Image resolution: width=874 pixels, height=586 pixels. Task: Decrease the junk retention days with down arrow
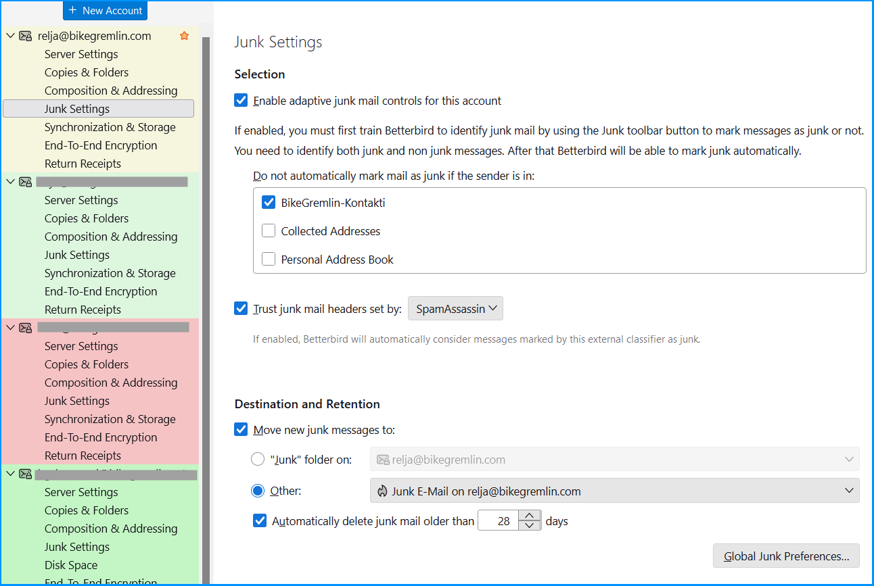point(530,525)
